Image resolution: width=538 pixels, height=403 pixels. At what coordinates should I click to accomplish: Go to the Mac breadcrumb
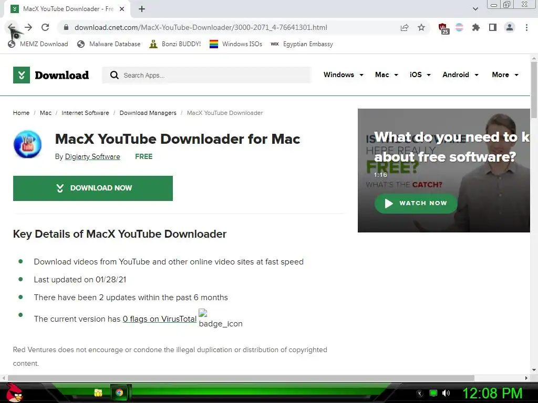[46, 113]
